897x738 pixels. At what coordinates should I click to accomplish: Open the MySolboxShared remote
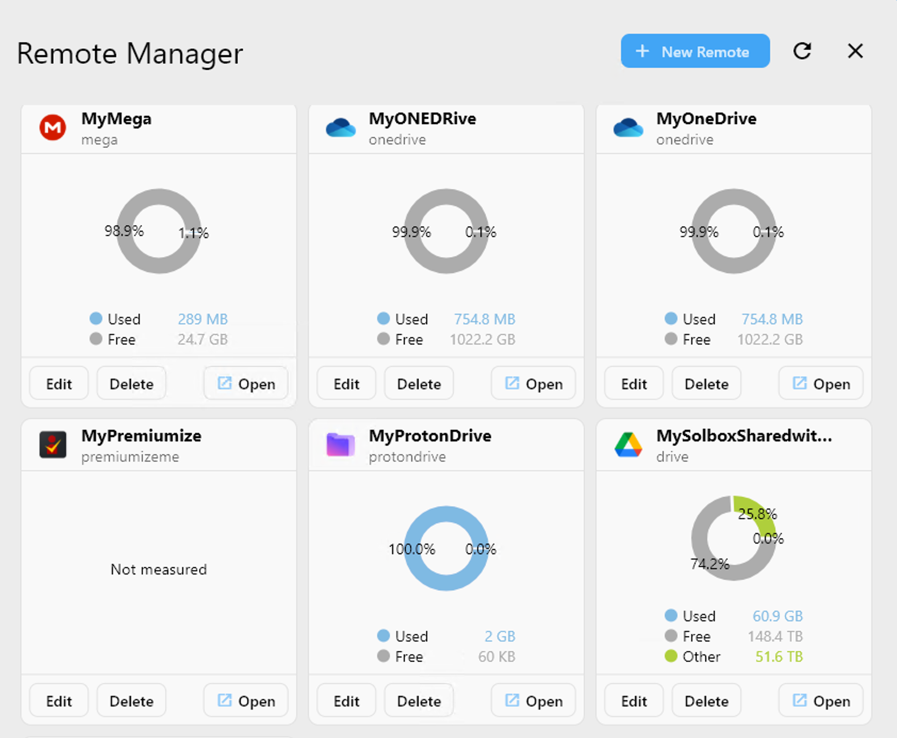[820, 700]
